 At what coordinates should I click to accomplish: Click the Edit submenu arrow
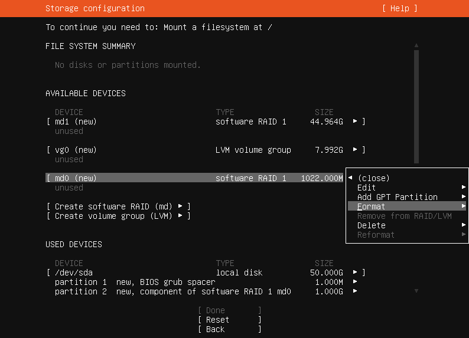(463, 187)
